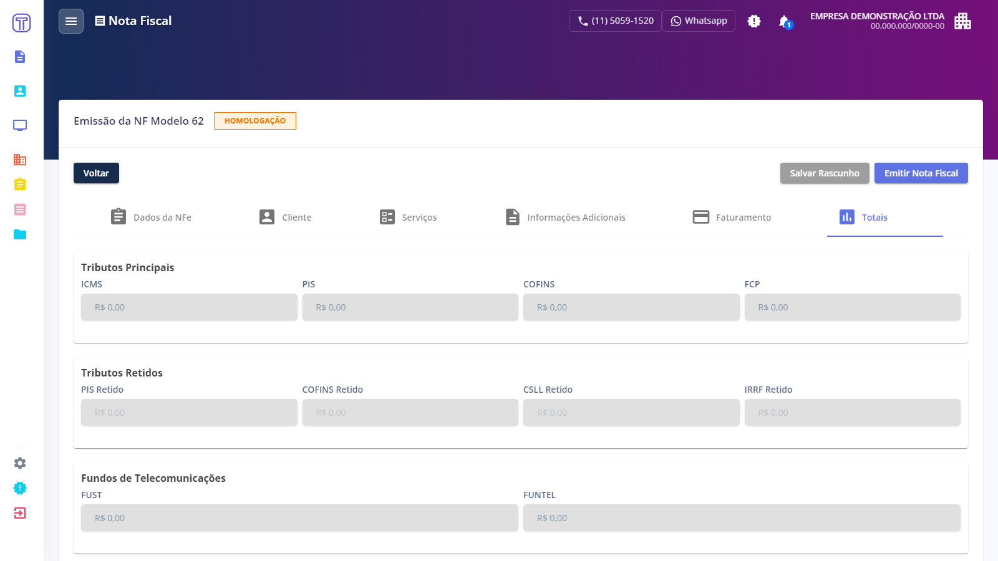Switch to Cliente tab
998x561 pixels.
tap(285, 217)
